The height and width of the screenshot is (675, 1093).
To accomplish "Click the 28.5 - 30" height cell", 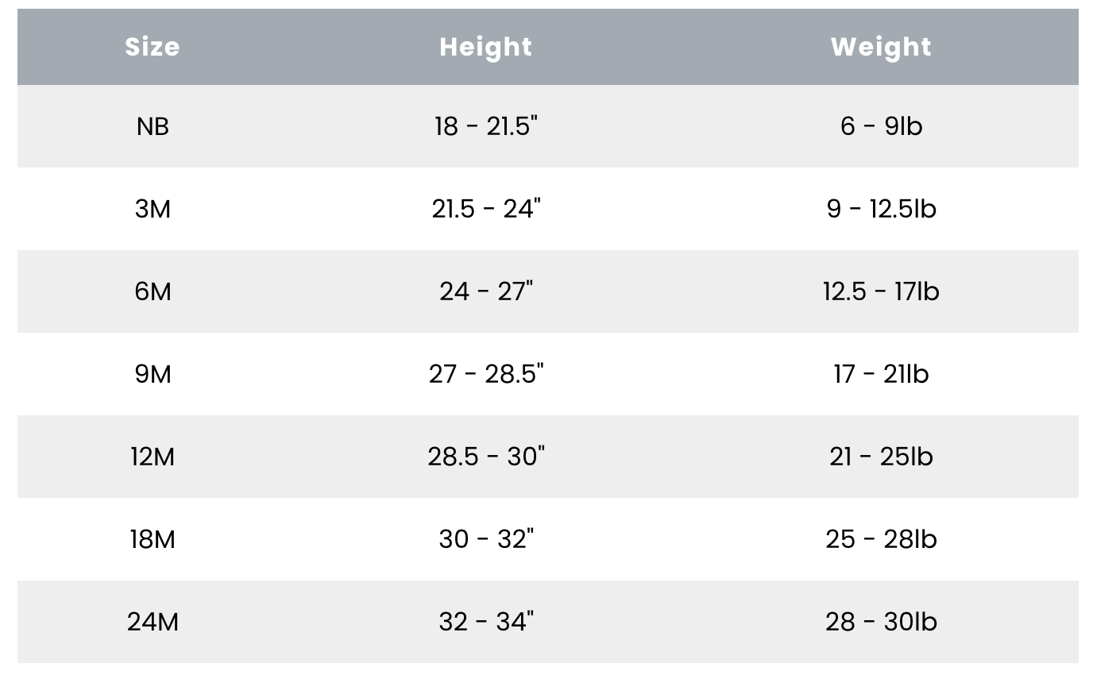I will 486,457.
